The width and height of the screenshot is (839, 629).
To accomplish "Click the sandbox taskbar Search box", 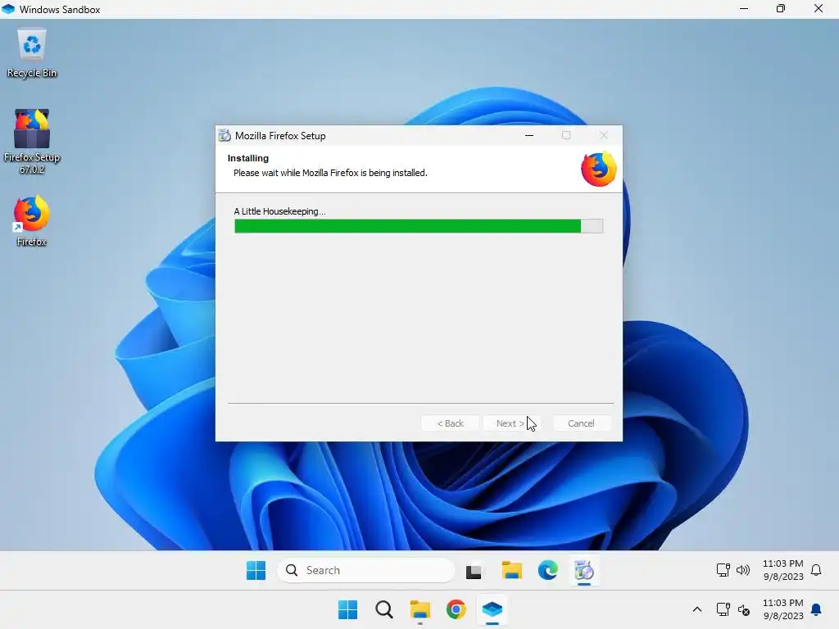I will point(366,570).
